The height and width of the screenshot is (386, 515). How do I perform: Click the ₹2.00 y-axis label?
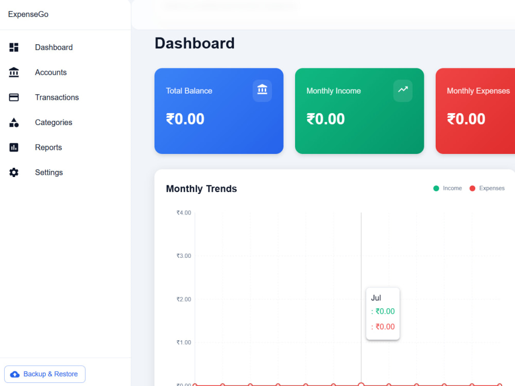tap(184, 299)
